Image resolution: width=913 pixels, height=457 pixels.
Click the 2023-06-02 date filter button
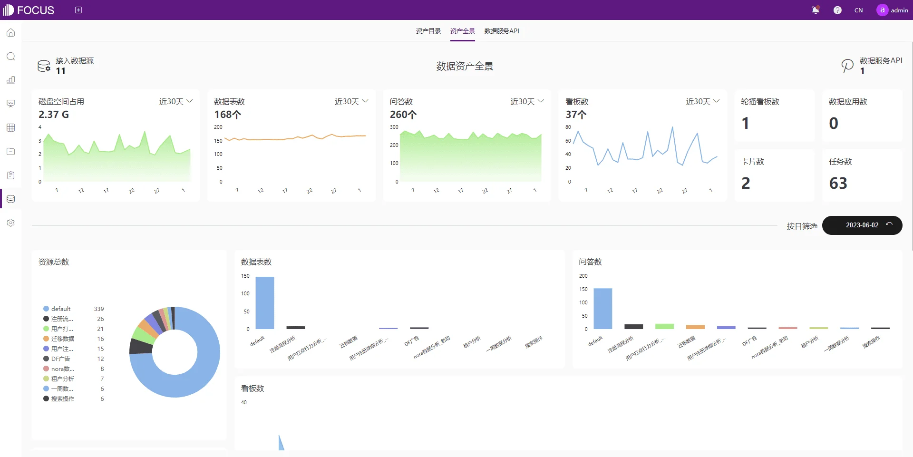click(862, 225)
